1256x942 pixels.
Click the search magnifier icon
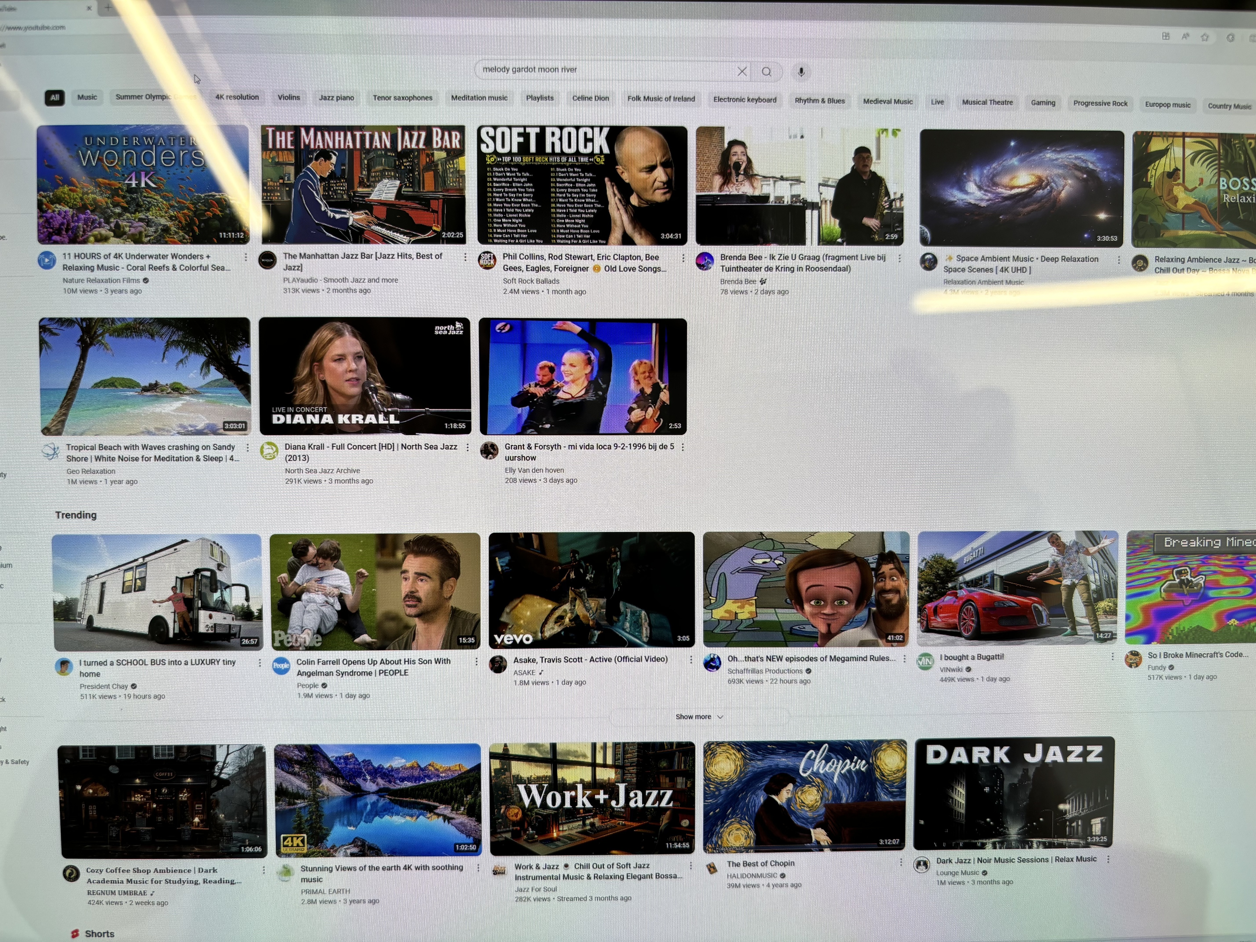pyautogui.click(x=767, y=72)
